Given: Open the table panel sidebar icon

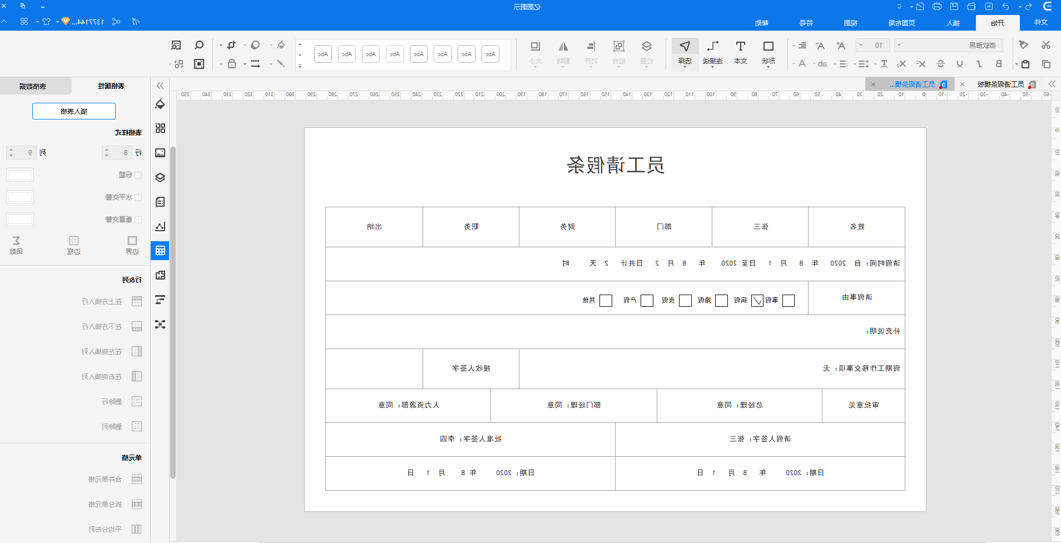Looking at the screenshot, I should tap(160, 251).
